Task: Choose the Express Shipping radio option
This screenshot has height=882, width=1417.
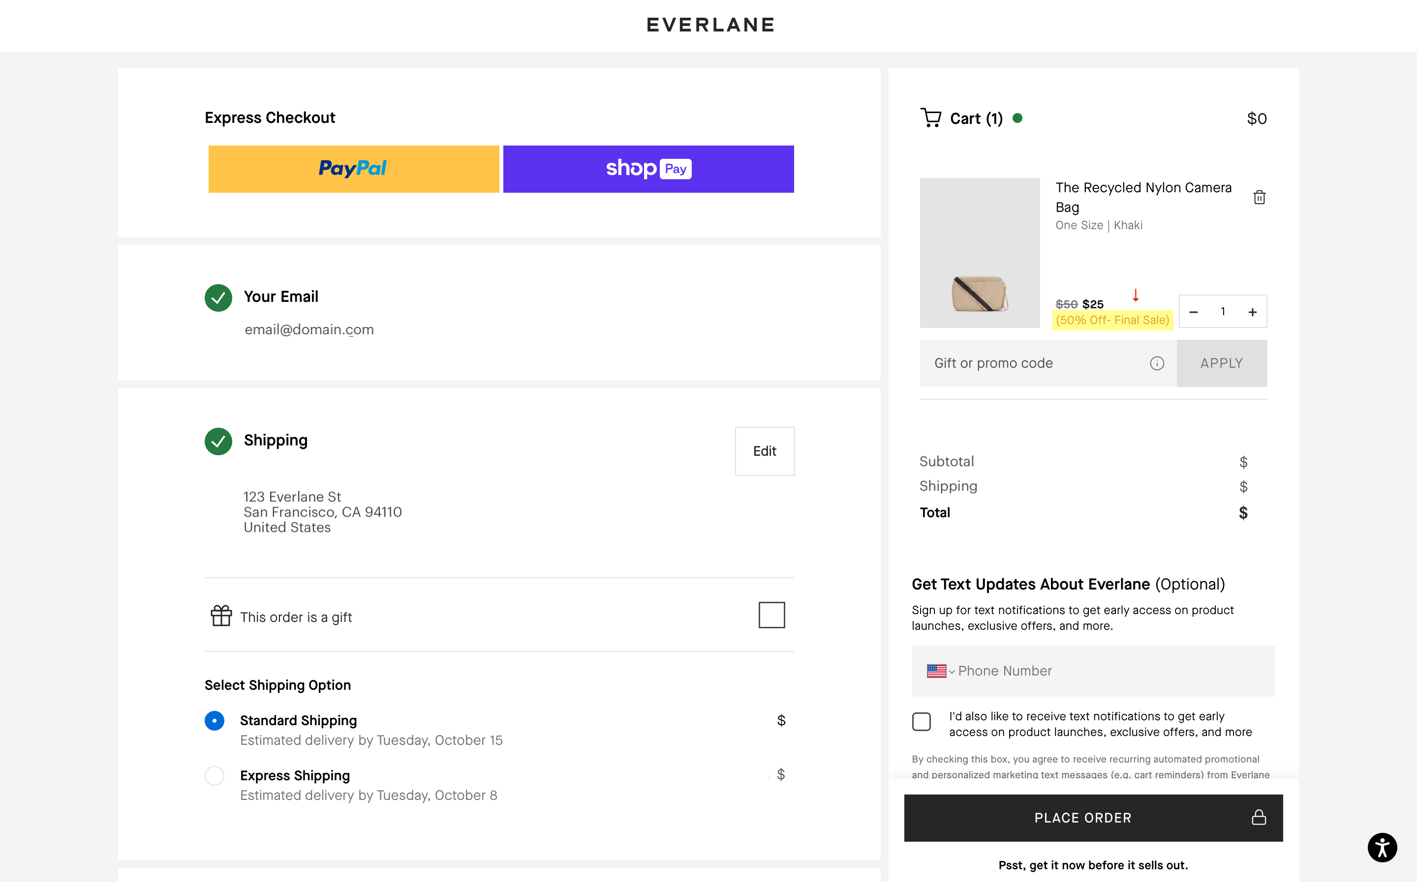Action: tap(214, 776)
